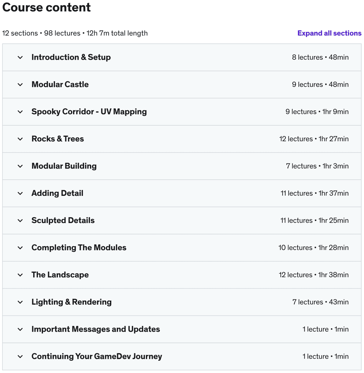Image resolution: width=364 pixels, height=373 pixels.
Task: Click the '8 lectures • 48min' label
Action: coord(320,57)
